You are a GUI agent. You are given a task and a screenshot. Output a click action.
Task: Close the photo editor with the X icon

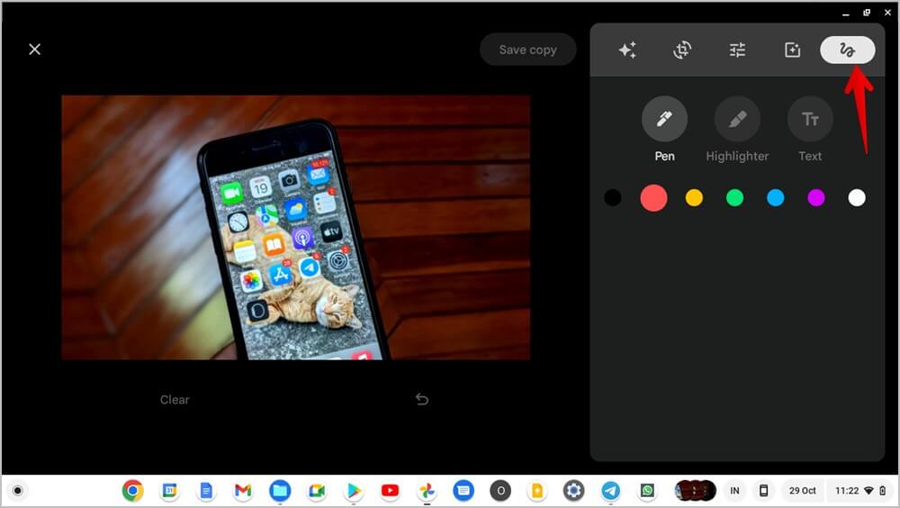coord(34,50)
